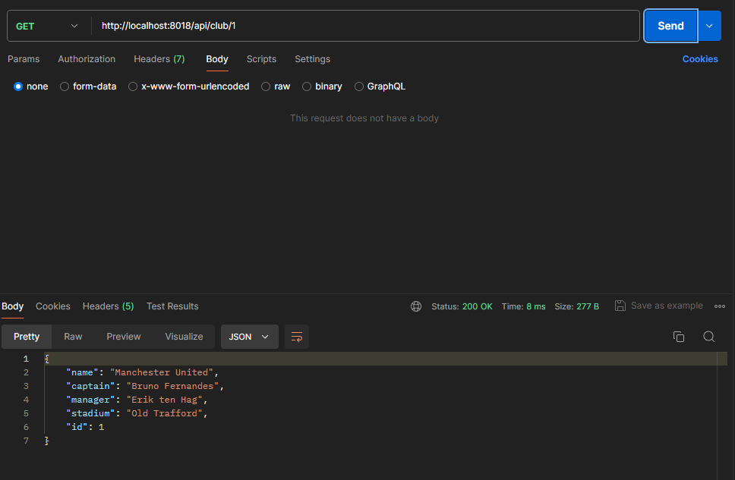Click the "name" key in response

[x=82, y=372]
